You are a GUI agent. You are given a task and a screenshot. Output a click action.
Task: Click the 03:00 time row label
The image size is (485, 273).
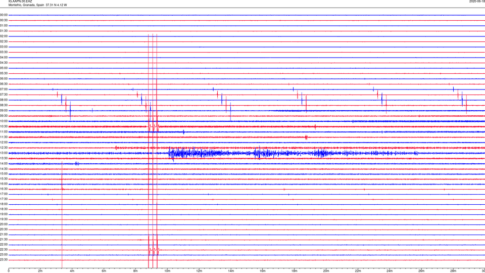coord(4,47)
